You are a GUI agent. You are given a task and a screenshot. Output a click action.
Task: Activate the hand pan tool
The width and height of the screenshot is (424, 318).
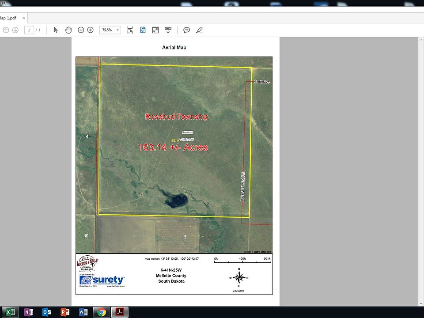[68, 30]
